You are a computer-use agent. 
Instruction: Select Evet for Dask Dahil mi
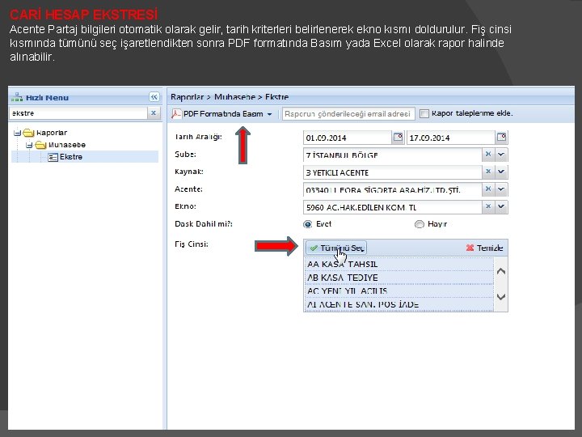click(308, 224)
